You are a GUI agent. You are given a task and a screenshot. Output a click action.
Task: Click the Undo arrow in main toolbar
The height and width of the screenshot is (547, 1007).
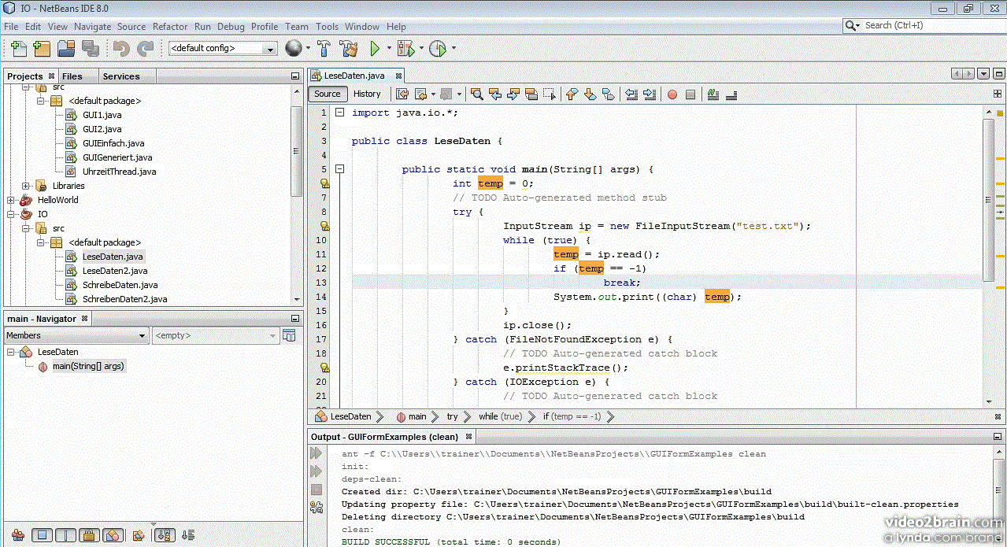coord(121,49)
